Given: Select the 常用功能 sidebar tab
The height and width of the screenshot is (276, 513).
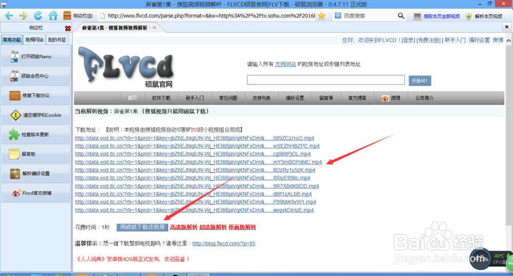Looking at the screenshot, I should coord(12,40).
